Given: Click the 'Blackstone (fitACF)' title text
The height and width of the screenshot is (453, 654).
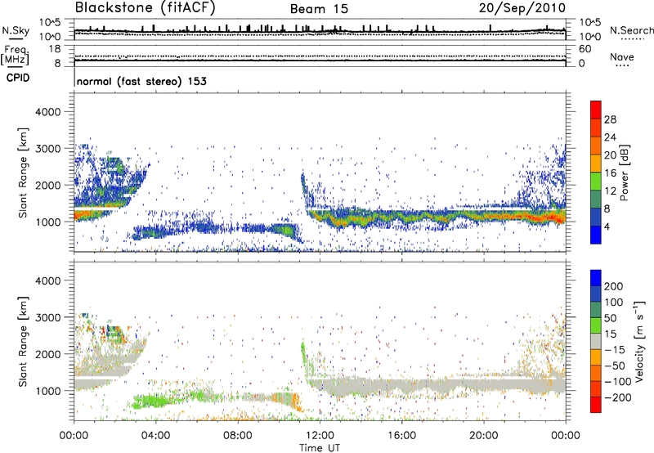Looking at the screenshot, I should click(145, 8).
